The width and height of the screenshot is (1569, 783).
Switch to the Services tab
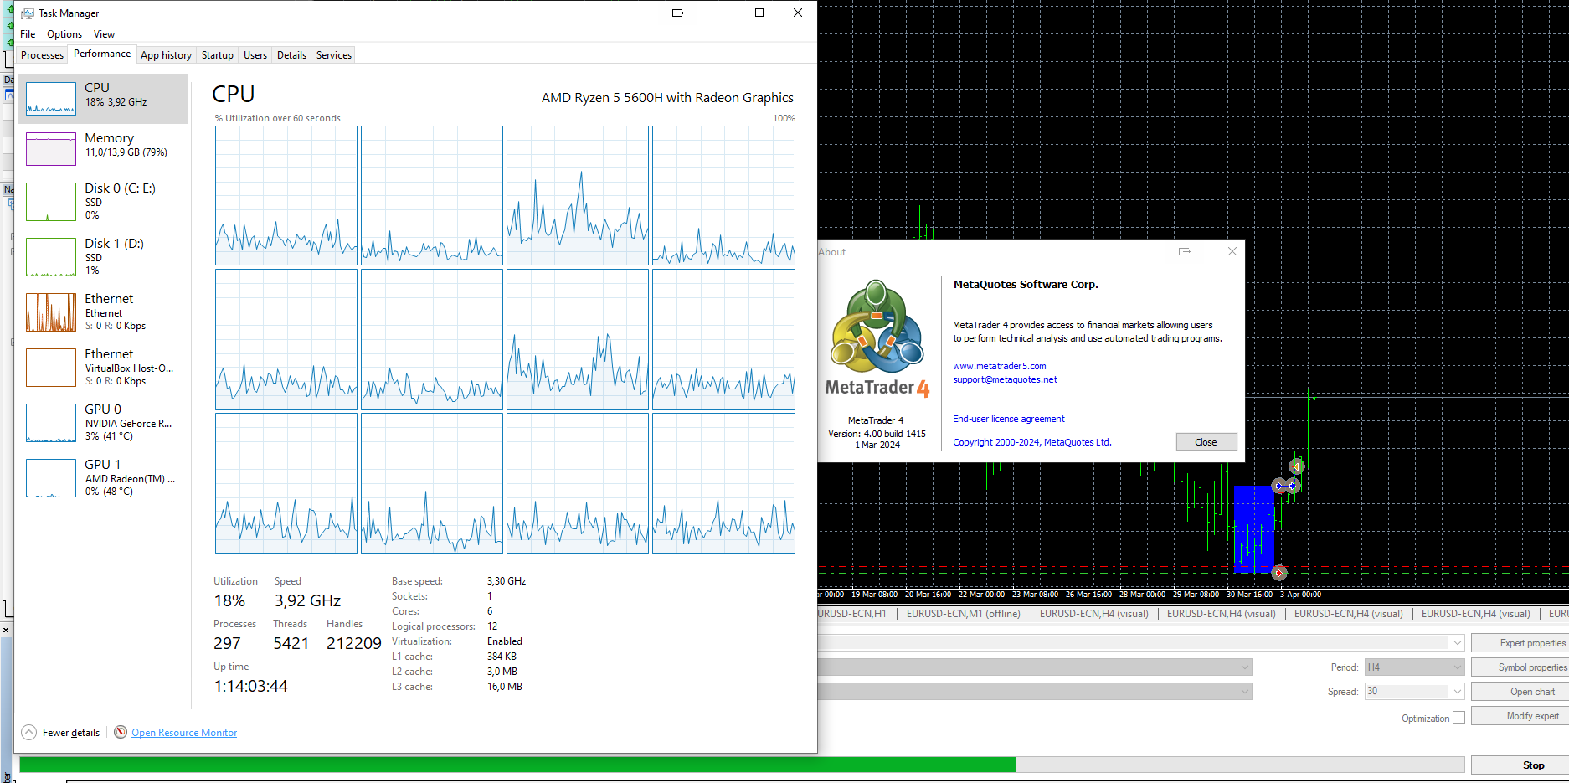pos(334,55)
